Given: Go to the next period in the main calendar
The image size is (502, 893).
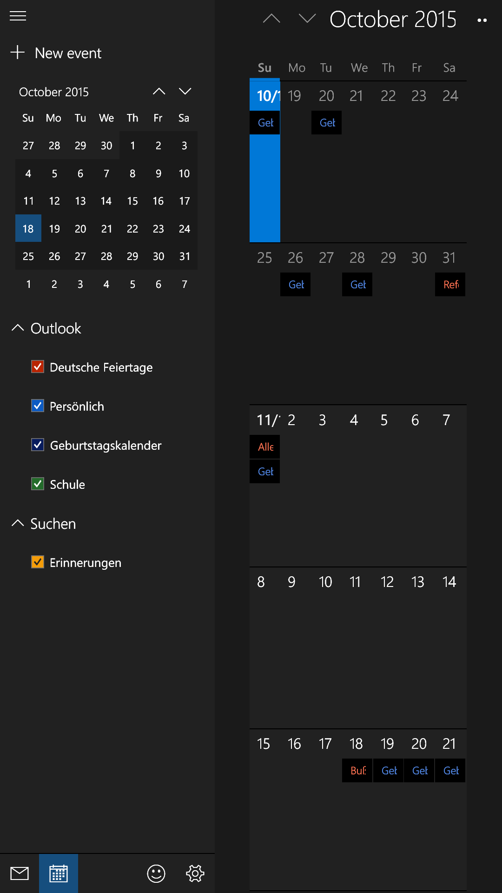Looking at the screenshot, I should click(307, 19).
